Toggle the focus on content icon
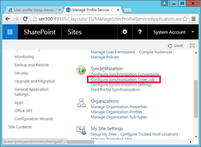Screen dimensions: 201x147 pos(192,46)
